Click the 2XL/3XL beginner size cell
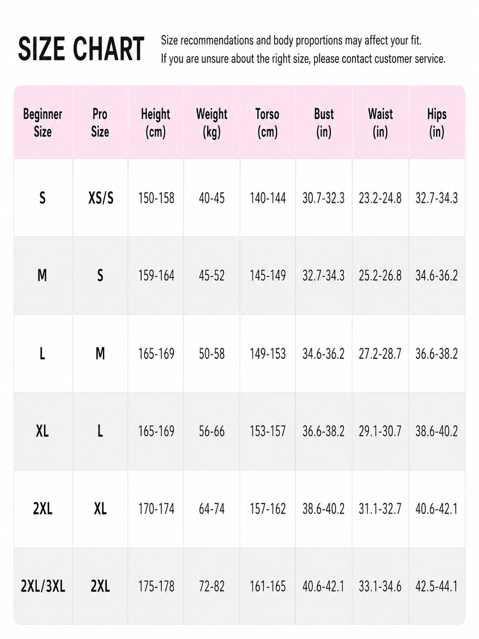 point(43,586)
